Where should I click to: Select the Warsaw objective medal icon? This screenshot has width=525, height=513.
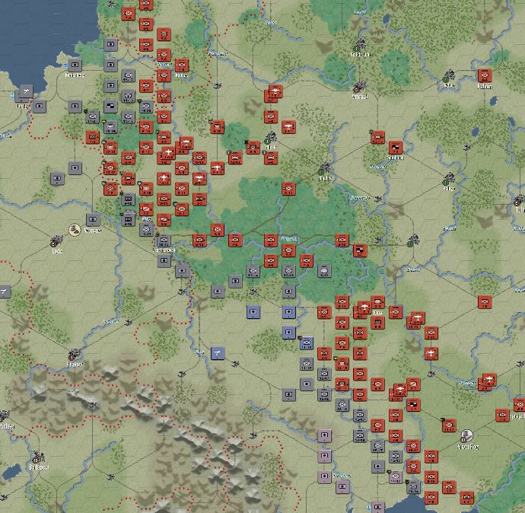pos(75,230)
